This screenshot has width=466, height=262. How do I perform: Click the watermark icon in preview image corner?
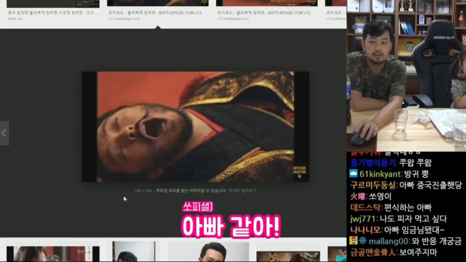coord(300,172)
